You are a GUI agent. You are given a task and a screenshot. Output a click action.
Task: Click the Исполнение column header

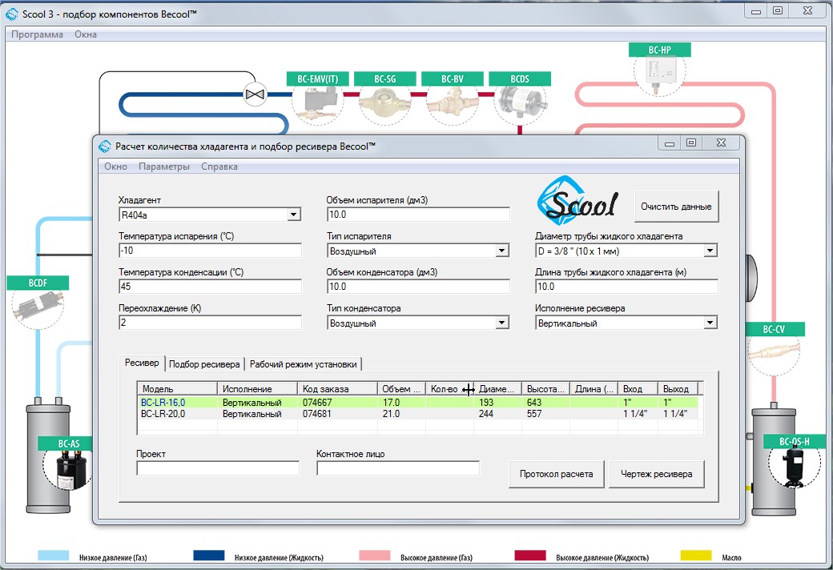(257, 389)
